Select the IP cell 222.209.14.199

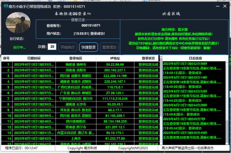(115, 76)
